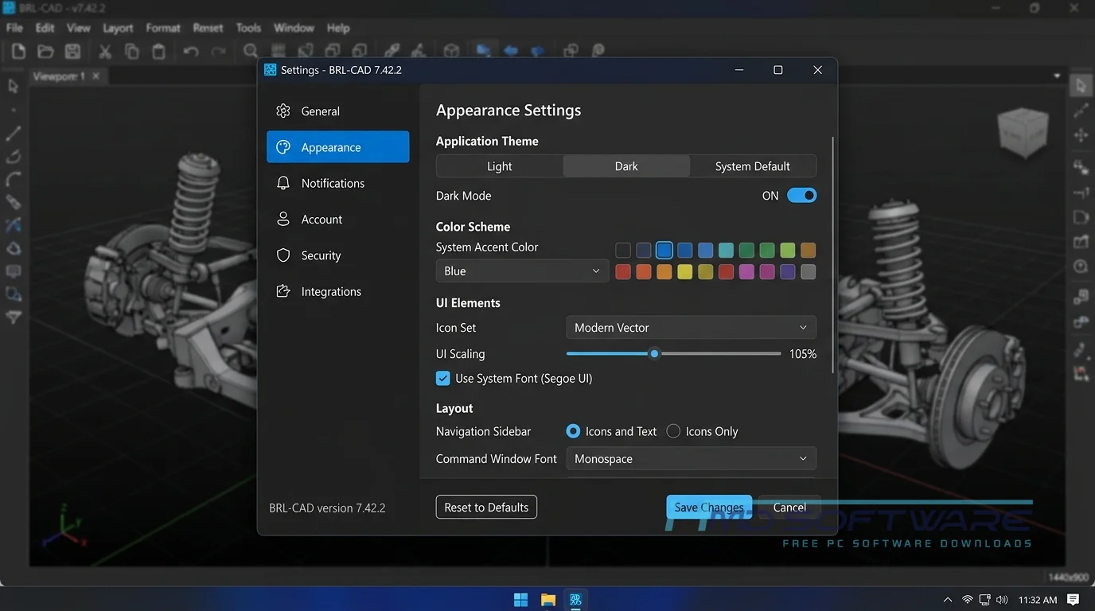Click the Save Changes button
The width and height of the screenshot is (1095, 611).
pos(709,508)
